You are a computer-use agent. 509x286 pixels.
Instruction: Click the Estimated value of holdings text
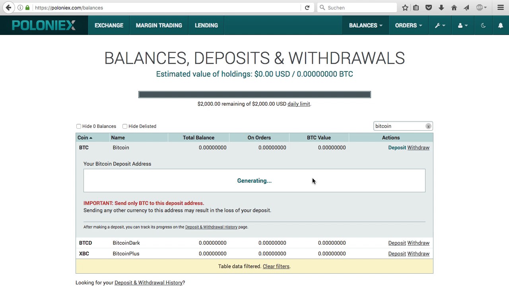(x=254, y=74)
